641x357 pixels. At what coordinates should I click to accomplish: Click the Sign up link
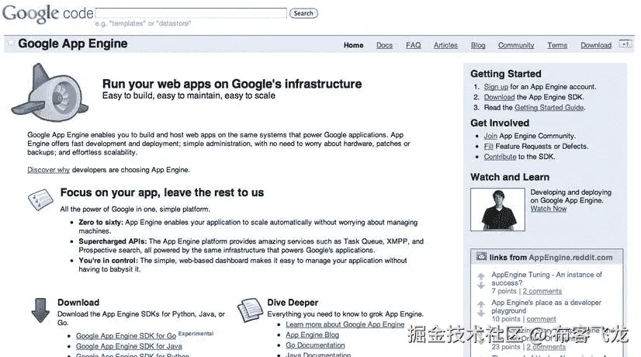pos(496,87)
